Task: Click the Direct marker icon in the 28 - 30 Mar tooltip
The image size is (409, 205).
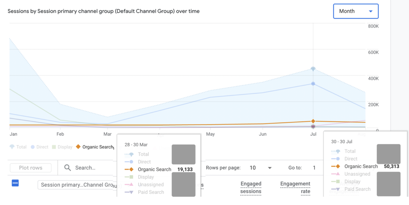Action: pos(129,162)
